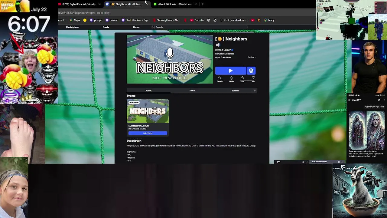Click the gear icon on second chat popup
The width and height of the screenshot is (387, 218).
(339, 162)
